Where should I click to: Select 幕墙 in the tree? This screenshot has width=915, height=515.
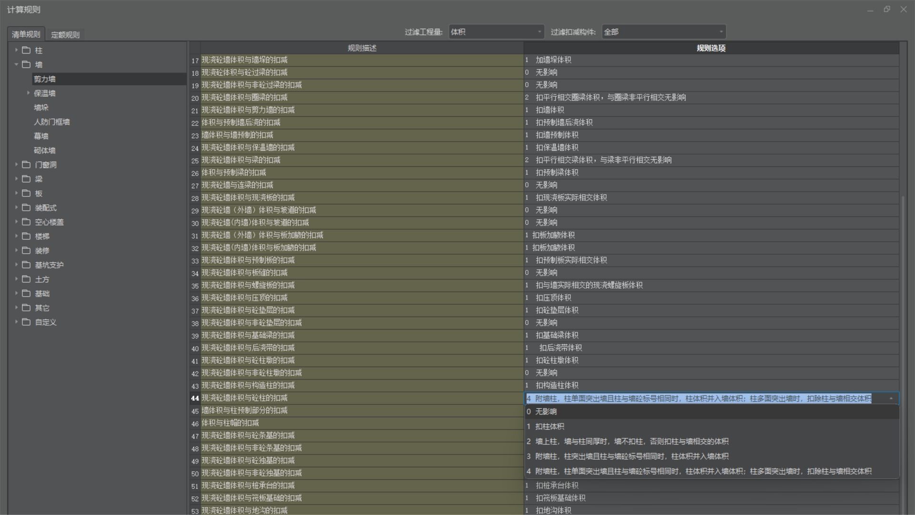tap(41, 136)
